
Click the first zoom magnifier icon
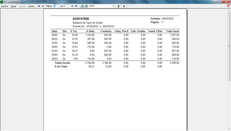[x=82, y=6]
